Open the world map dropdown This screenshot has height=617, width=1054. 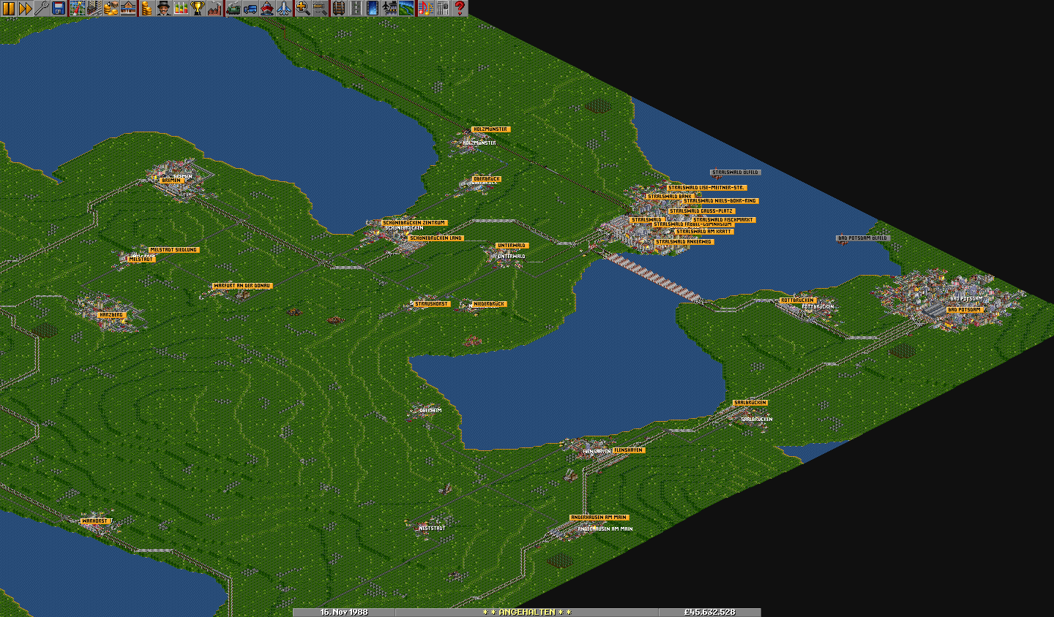(77, 8)
